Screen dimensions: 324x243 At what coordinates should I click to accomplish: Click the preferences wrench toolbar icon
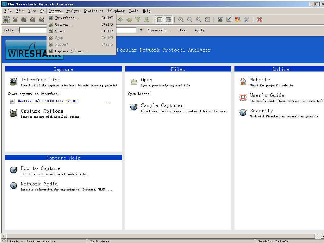[247, 20]
